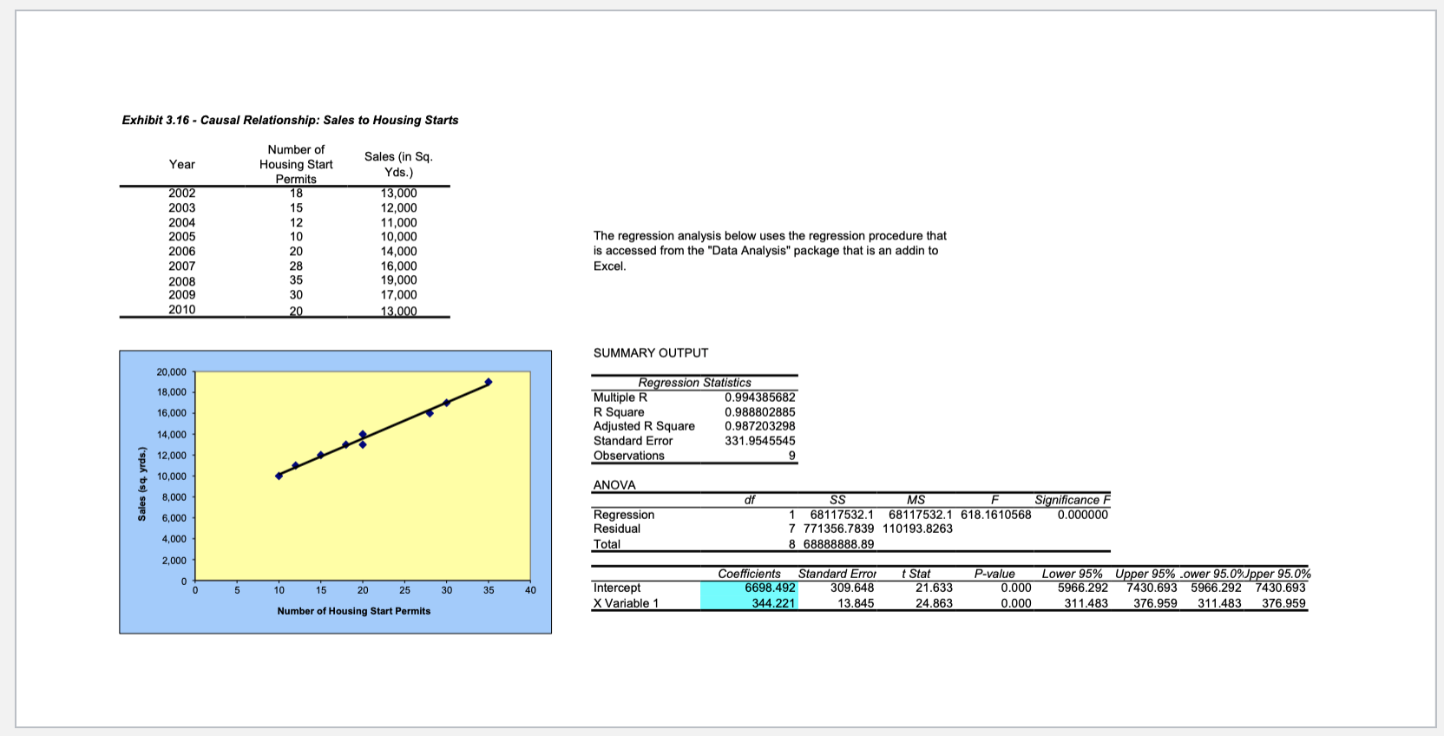
Task: Click the 20,000 label on the chart's y-axis
Action: click(172, 372)
